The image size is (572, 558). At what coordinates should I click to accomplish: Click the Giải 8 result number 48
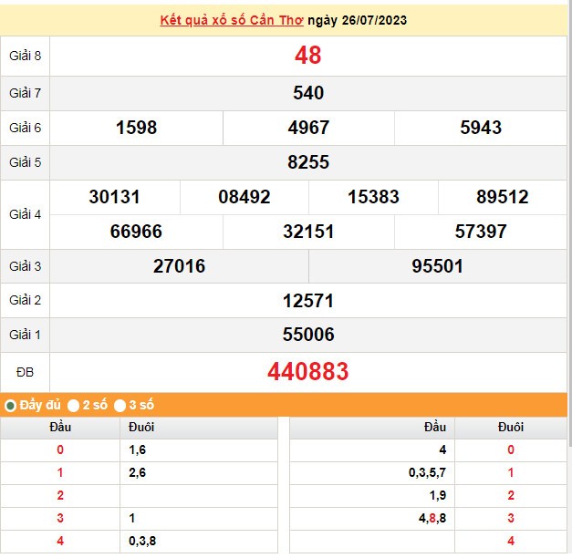tap(307, 56)
